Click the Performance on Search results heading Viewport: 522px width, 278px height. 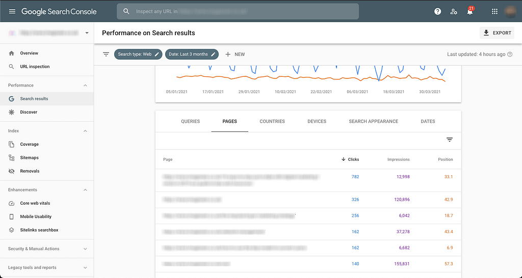point(148,33)
